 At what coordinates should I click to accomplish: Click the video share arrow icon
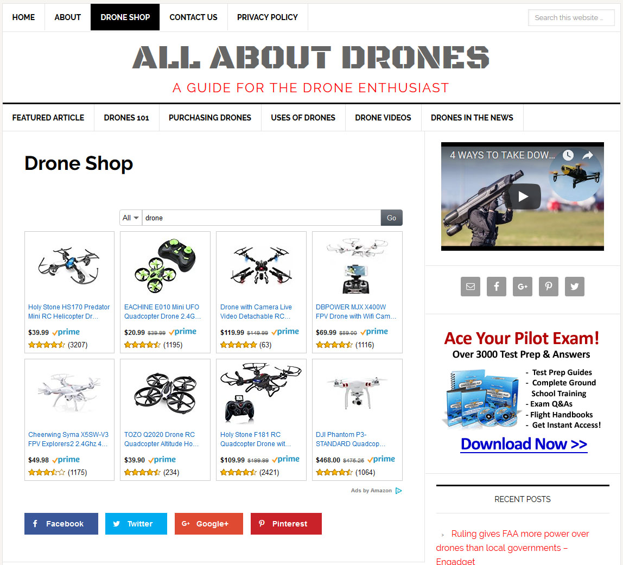pos(588,155)
